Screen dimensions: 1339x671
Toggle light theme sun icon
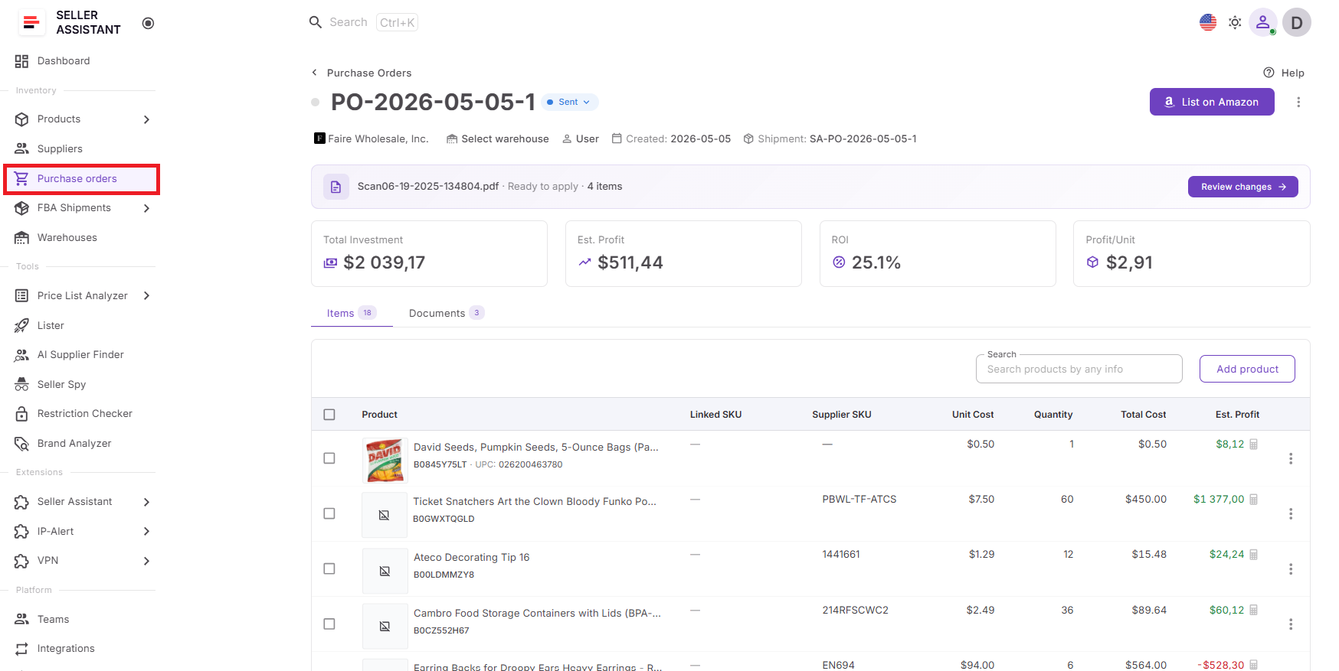click(x=1235, y=22)
